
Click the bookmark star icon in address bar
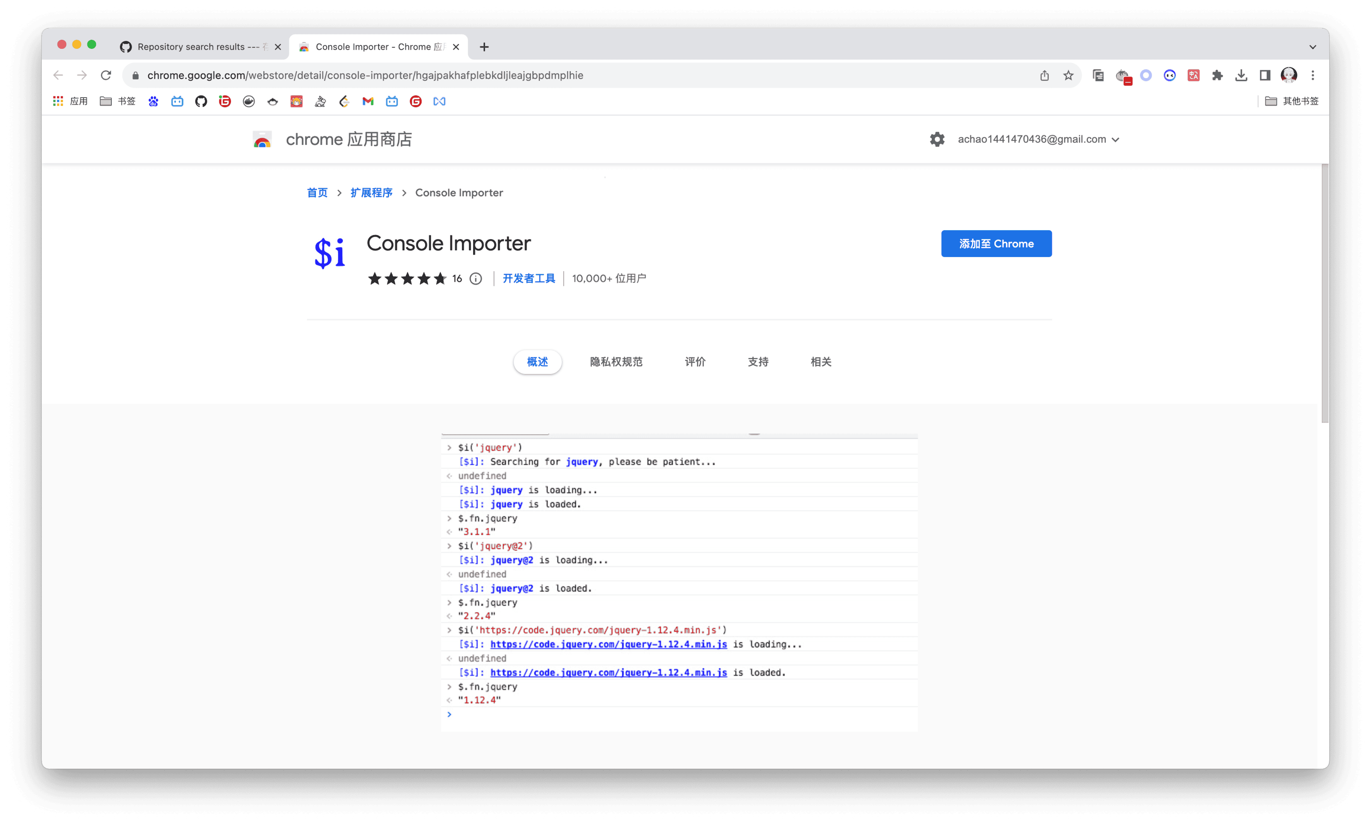tap(1068, 75)
